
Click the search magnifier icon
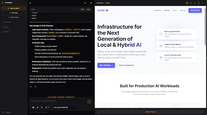coord(9,17)
